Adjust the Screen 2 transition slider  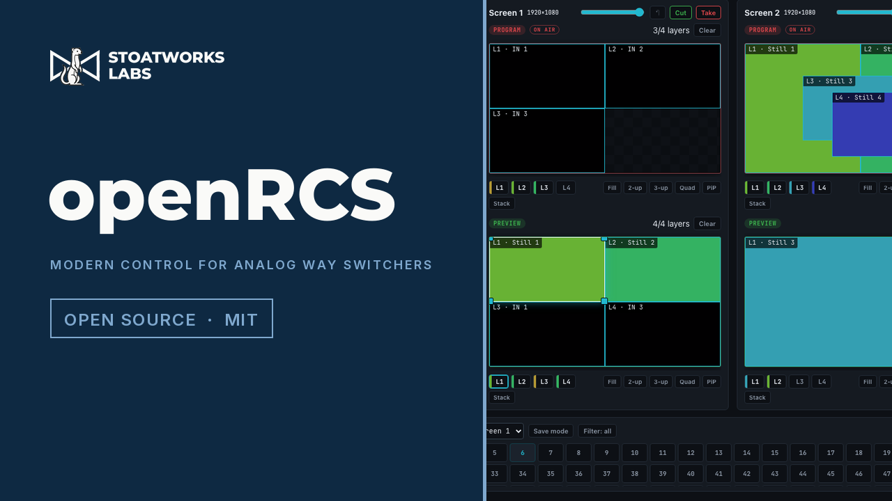(x=864, y=12)
